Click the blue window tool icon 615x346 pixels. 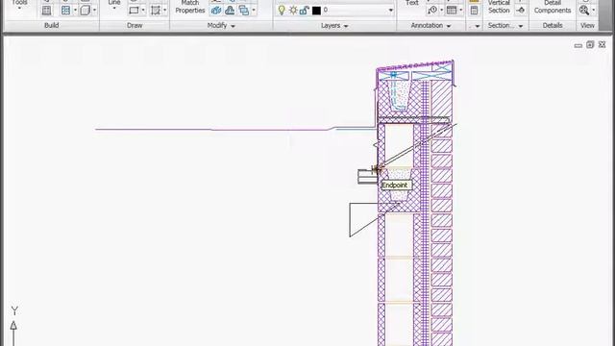pyautogui.click(x=65, y=11)
